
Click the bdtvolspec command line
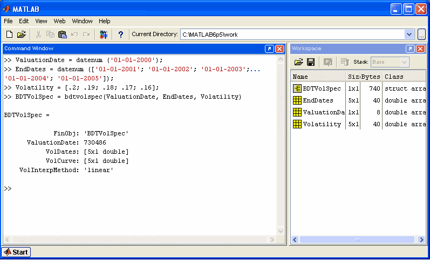(123, 97)
